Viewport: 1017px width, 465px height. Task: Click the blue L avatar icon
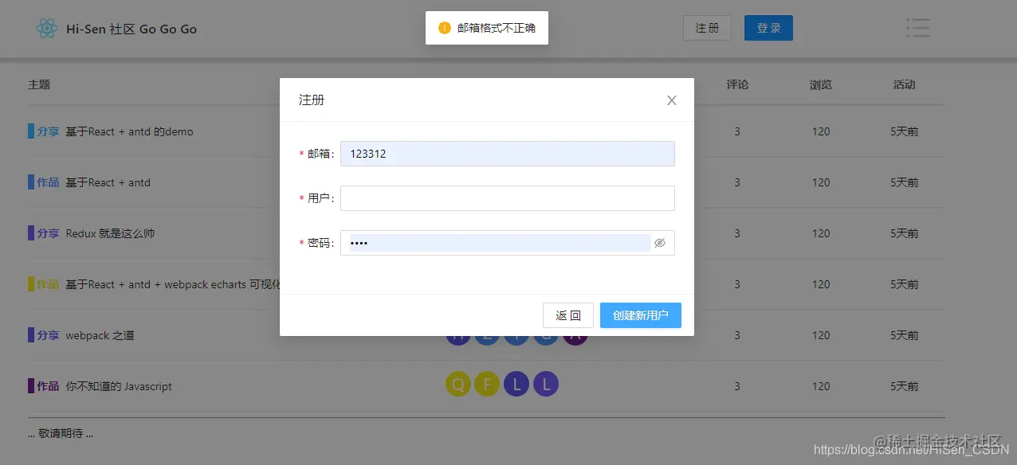point(516,384)
